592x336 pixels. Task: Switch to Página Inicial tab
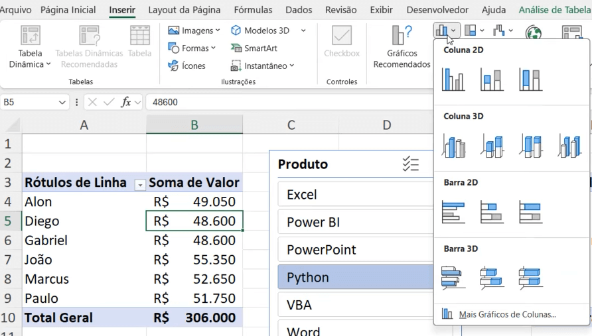pos(68,10)
